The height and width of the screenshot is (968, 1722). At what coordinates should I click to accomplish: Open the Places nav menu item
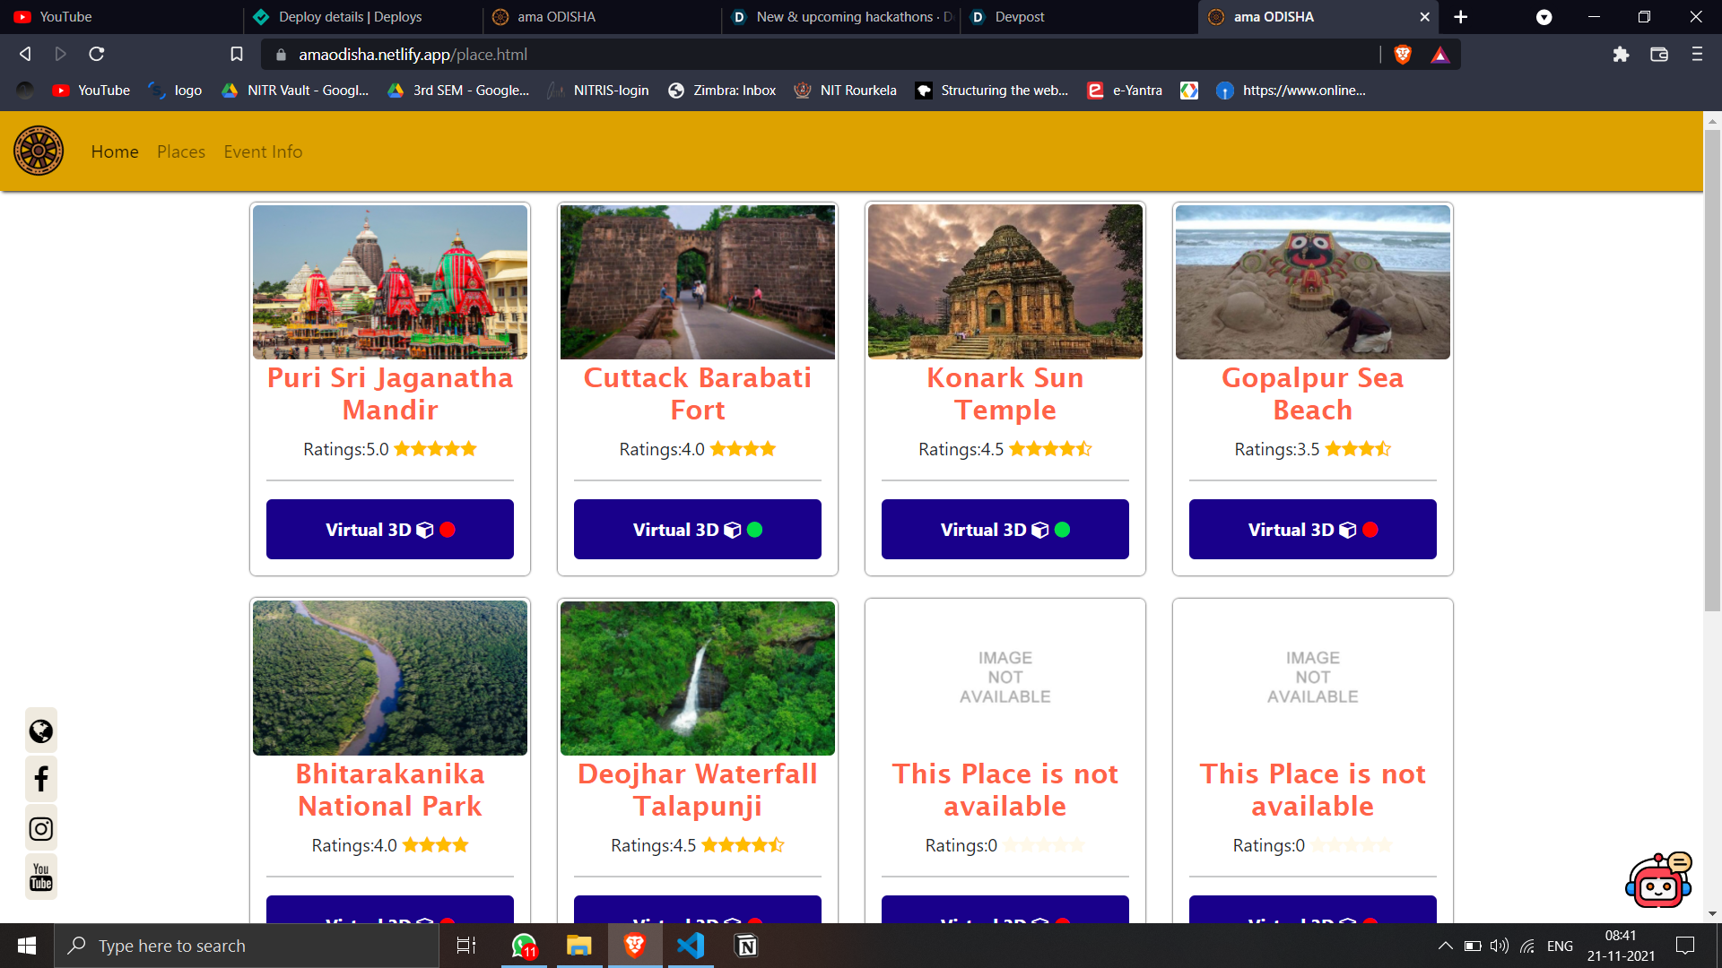pos(181,151)
